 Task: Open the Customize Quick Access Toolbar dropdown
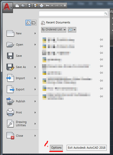[65, 6]
